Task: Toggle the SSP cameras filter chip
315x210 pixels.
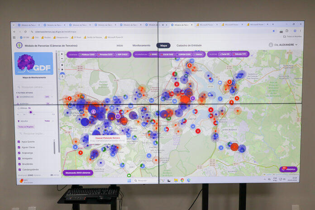Action: point(122,54)
